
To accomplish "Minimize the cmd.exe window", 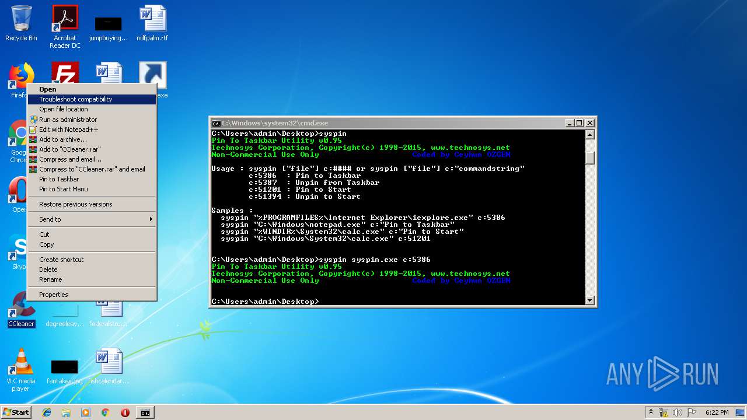I will (x=570, y=123).
